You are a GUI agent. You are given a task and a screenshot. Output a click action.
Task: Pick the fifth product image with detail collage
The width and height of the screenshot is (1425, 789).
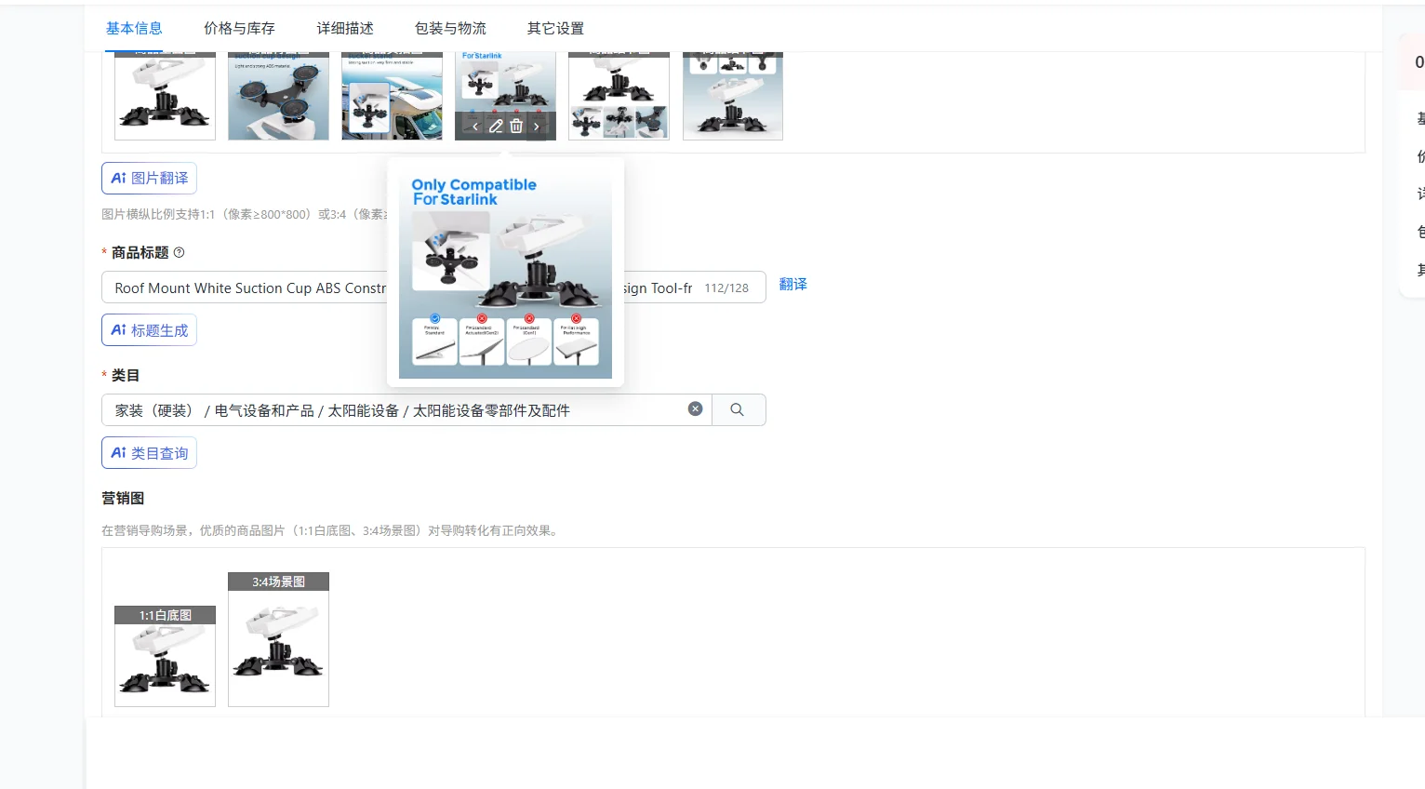pyautogui.click(x=619, y=96)
